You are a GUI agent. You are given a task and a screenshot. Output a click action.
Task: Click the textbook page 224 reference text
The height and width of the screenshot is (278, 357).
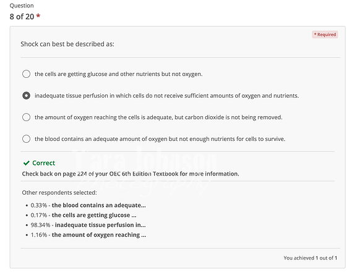[x=131, y=174]
